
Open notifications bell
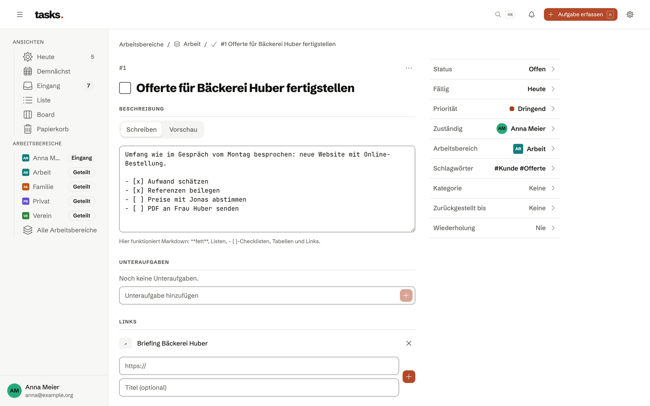(x=532, y=15)
